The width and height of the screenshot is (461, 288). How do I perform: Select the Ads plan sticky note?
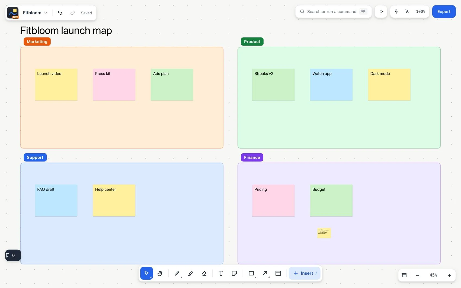[172, 85]
